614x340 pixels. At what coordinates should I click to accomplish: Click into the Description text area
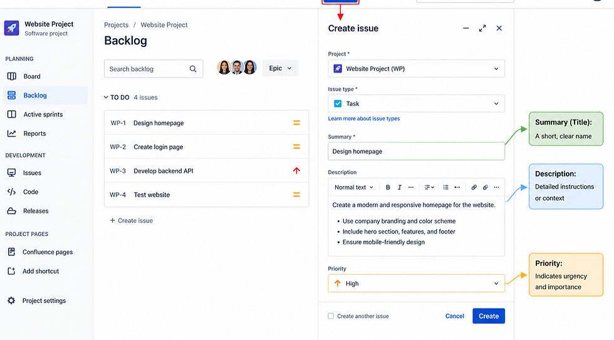point(416,226)
